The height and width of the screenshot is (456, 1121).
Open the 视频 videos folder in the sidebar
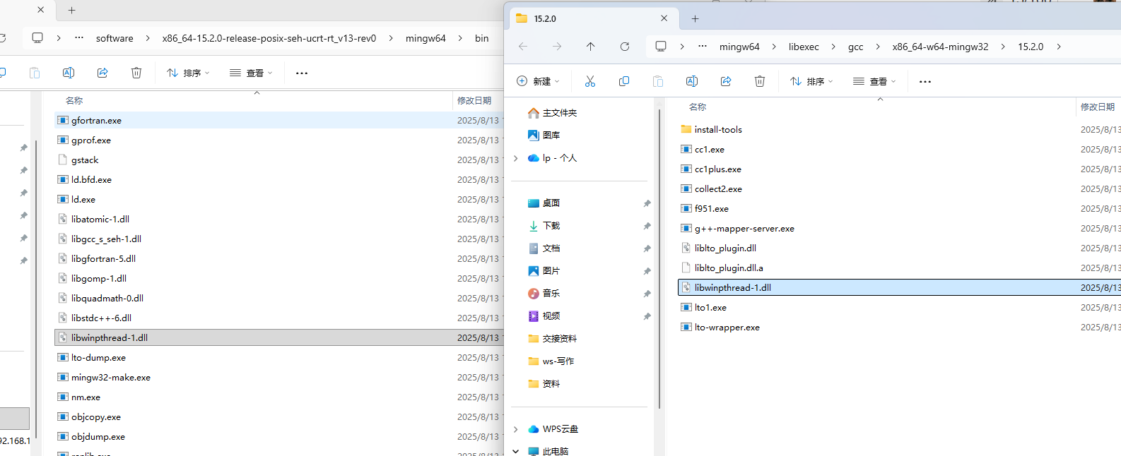[x=544, y=316]
